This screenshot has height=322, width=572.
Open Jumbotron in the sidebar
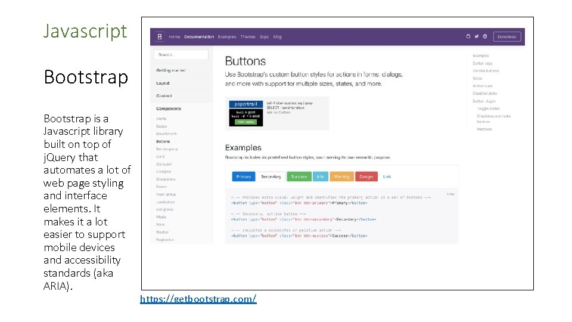[x=166, y=202]
